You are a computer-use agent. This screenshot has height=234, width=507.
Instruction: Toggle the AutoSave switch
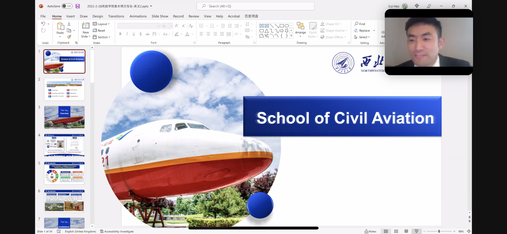pyautogui.click(x=67, y=6)
